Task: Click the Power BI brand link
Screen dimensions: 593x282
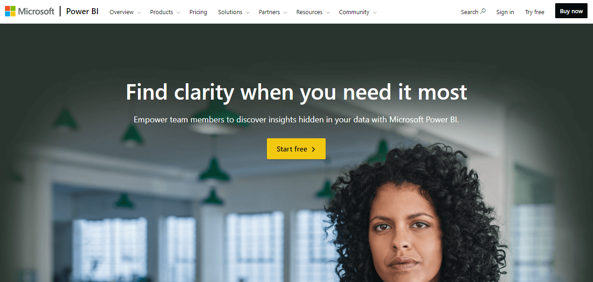Action: coord(82,11)
